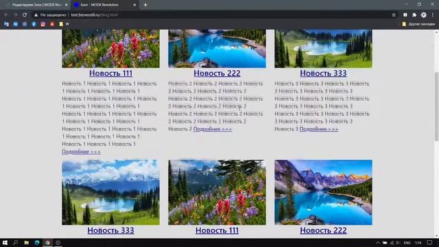Click the mountain lake image above bottom Новость 222
The height and width of the screenshot is (247, 439).
click(x=323, y=192)
